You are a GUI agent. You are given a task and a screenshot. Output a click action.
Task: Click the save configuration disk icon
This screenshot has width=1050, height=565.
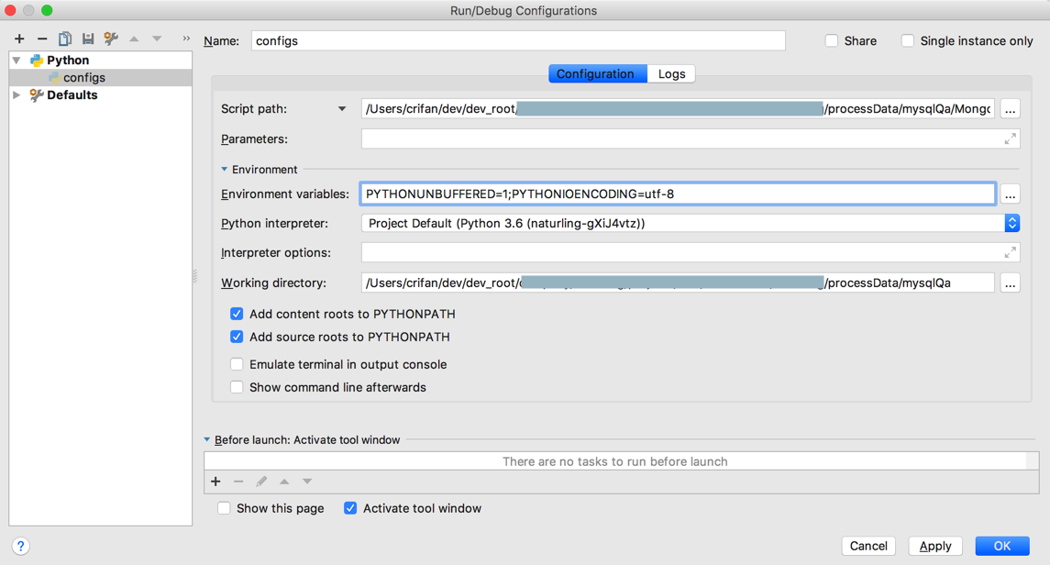[x=88, y=39]
